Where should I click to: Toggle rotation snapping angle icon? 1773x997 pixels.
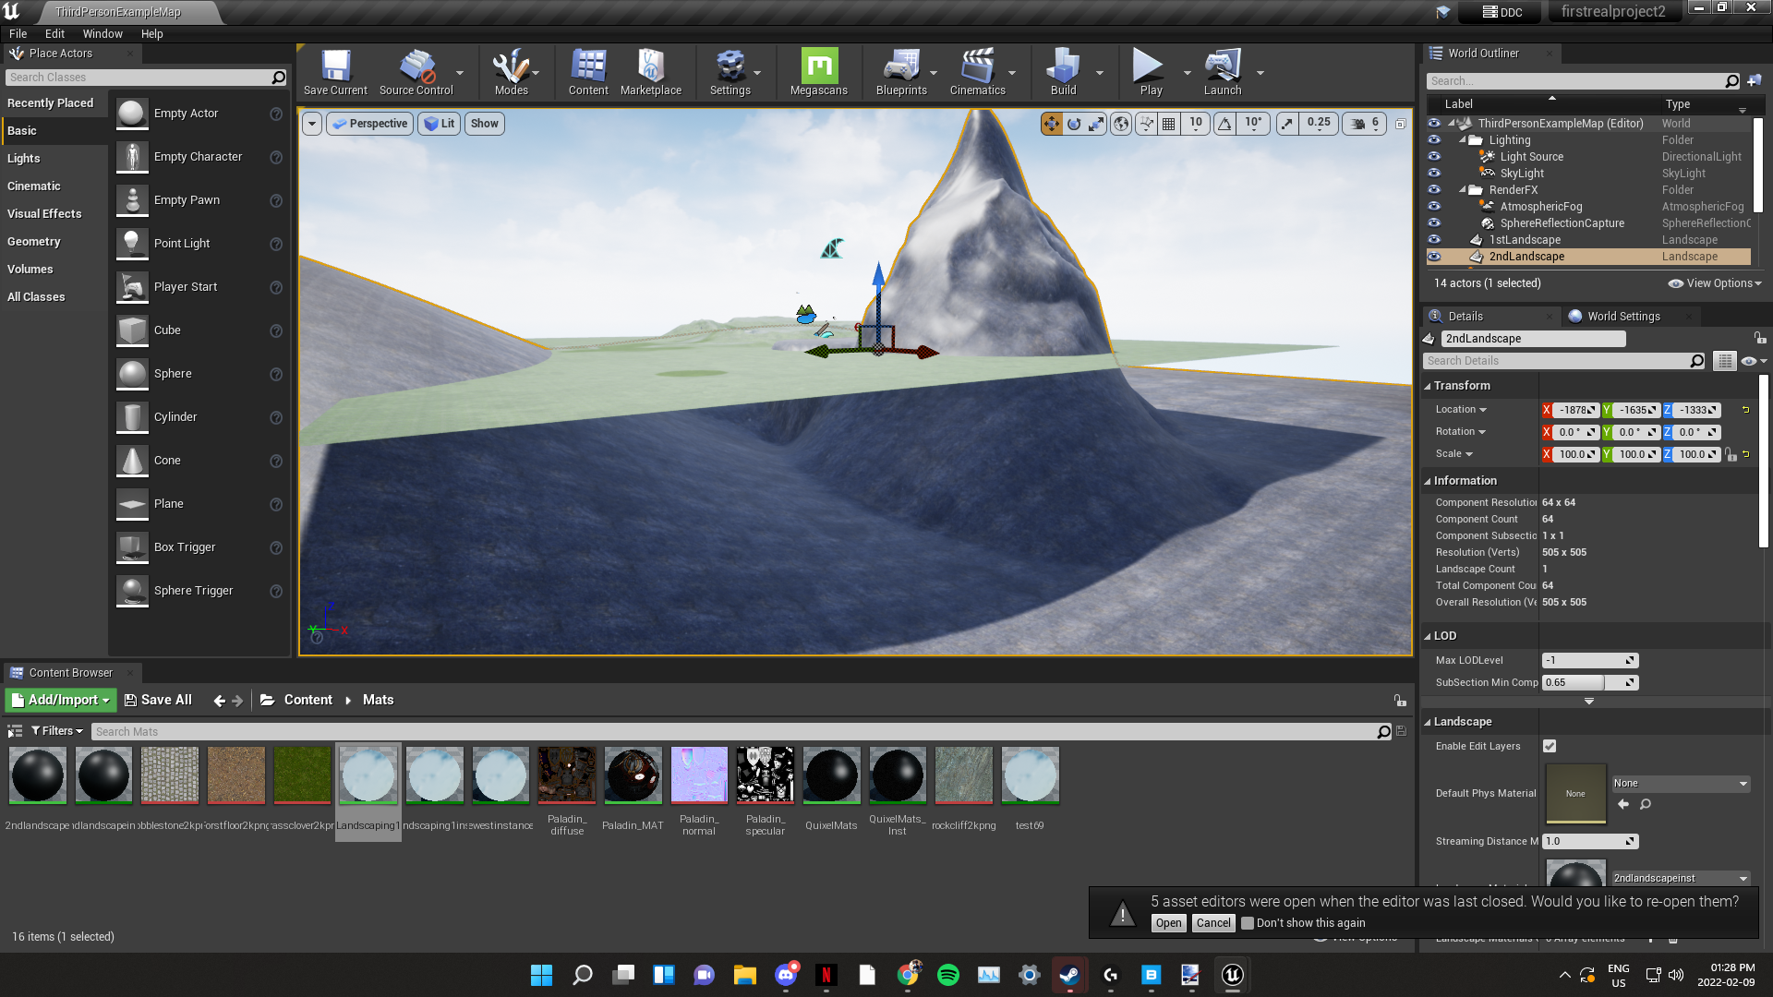[1224, 124]
